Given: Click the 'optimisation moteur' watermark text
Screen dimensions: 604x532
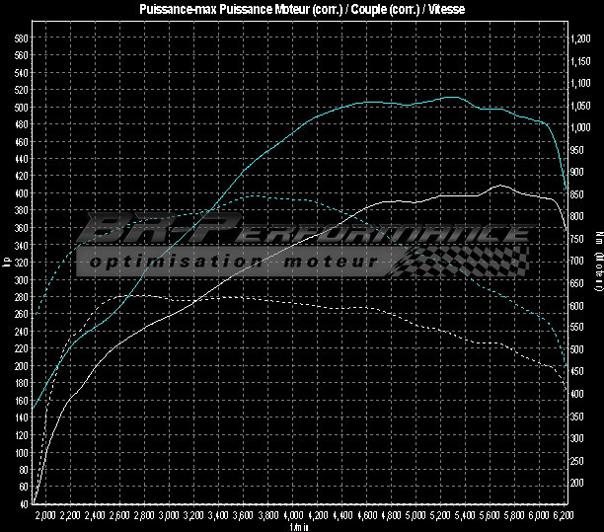Looking at the screenshot, I should click(232, 263).
